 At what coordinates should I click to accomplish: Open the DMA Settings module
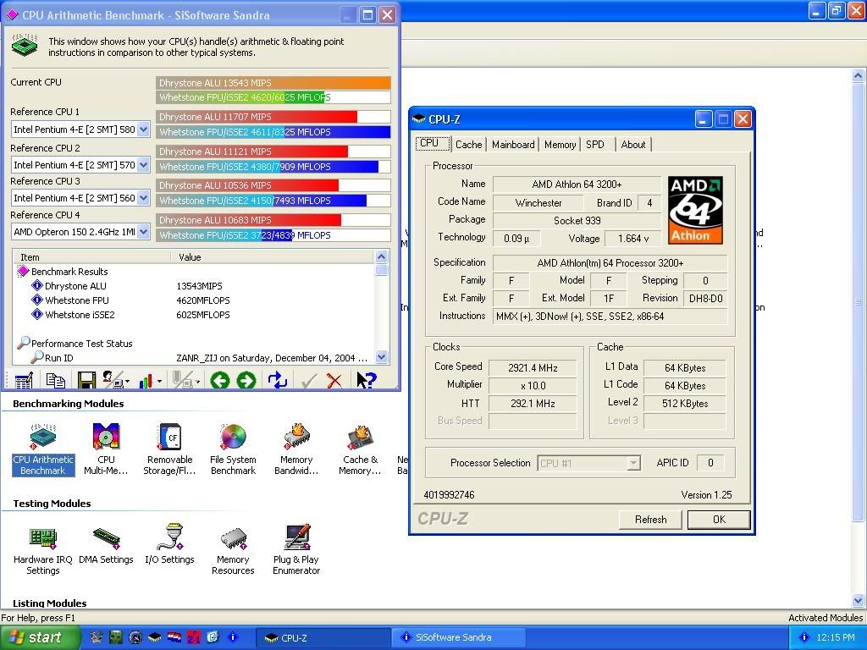(106, 545)
